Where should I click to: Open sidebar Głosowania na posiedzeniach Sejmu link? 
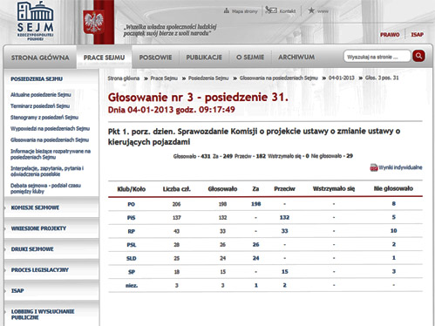pyautogui.click(x=50, y=140)
